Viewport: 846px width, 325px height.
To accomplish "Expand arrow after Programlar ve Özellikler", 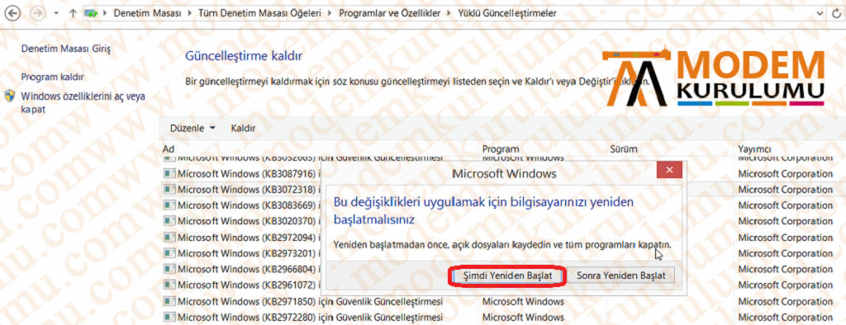I will point(449,13).
